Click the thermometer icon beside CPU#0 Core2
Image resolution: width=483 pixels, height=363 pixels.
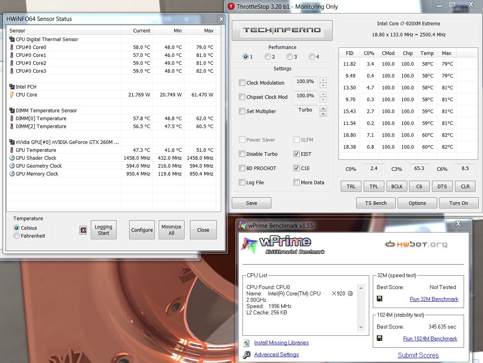[x=11, y=63]
